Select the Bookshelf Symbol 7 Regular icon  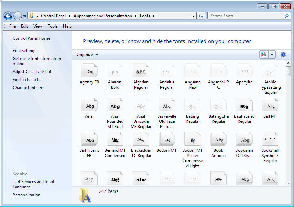pos(270,139)
